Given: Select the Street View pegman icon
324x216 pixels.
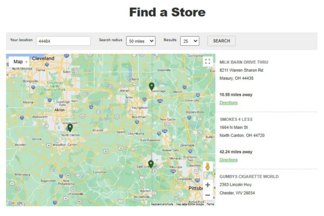Looking at the screenshot, I should pos(208,167).
